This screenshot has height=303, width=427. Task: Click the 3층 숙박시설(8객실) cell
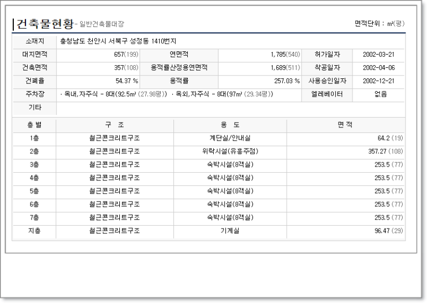click(x=230, y=164)
